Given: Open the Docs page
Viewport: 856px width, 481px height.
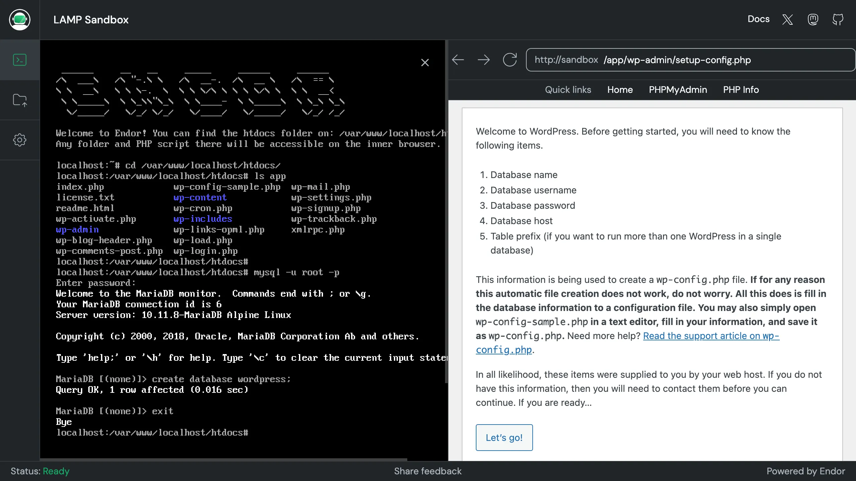Looking at the screenshot, I should [758, 19].
